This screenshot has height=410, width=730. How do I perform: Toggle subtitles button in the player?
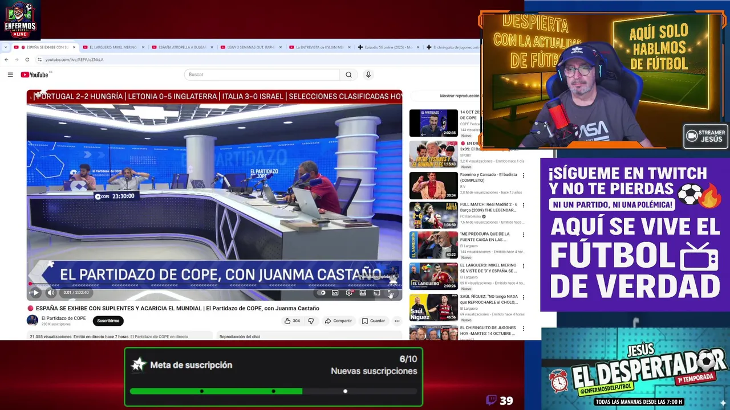pyautogui.click(x=335, y=293)
